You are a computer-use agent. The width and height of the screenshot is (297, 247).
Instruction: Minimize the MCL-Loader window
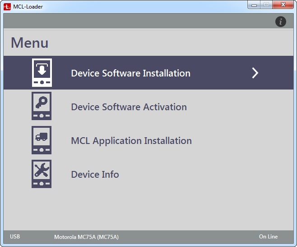[254, 4]
